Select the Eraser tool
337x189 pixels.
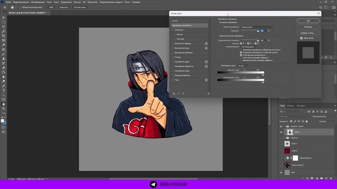click(4, 68)
